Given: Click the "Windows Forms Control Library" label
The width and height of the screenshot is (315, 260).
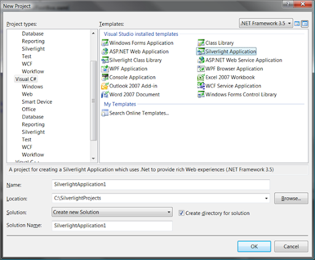Looking at the screenshot, I should (x=241, y=94).
